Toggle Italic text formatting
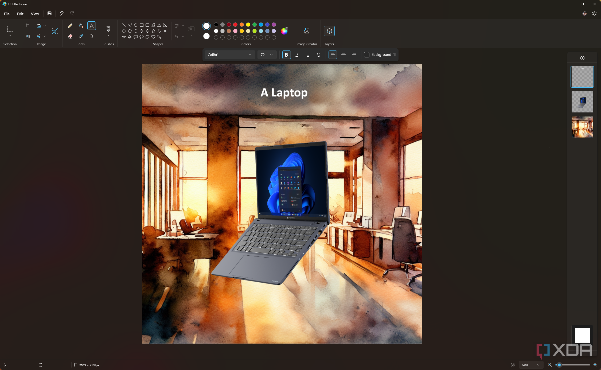The image size is (601, 370). 297,55
